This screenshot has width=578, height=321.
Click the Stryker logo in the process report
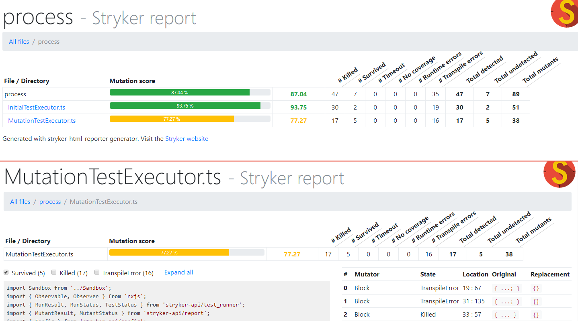pos(564,13)
